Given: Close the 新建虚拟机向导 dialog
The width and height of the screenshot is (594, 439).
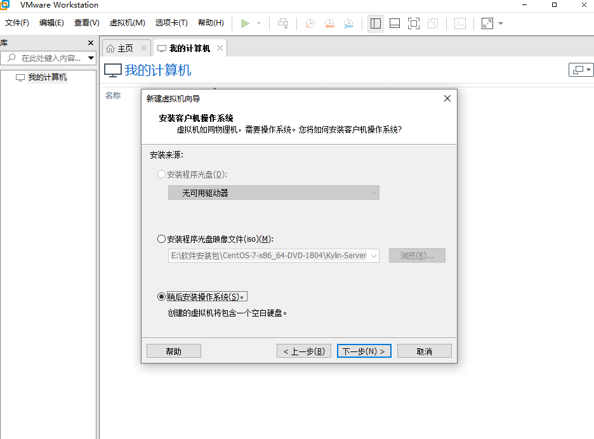Looking at the screenshot, I should [447, 98].
